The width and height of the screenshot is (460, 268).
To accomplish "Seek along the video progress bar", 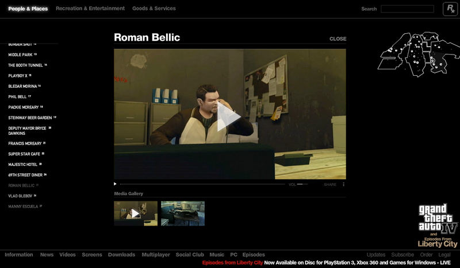I will 202,184.
